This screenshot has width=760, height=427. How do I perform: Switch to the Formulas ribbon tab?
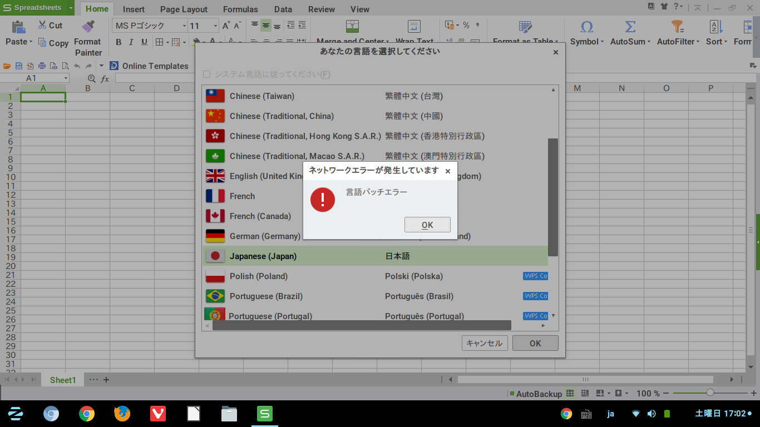pos(240,9)
